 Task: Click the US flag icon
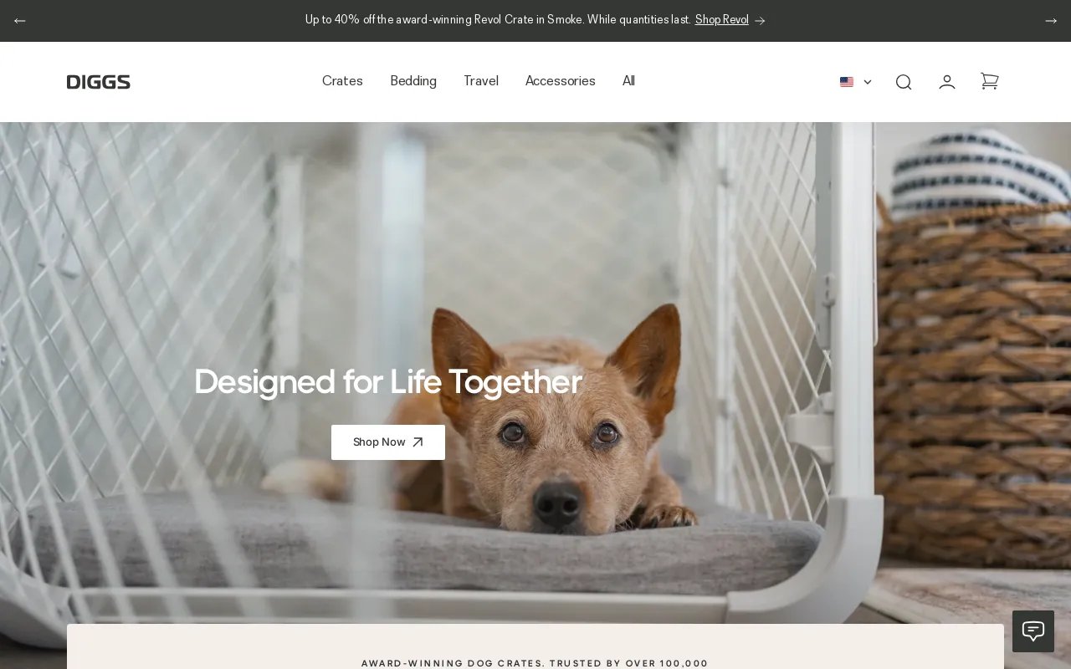tap(847, 82)
